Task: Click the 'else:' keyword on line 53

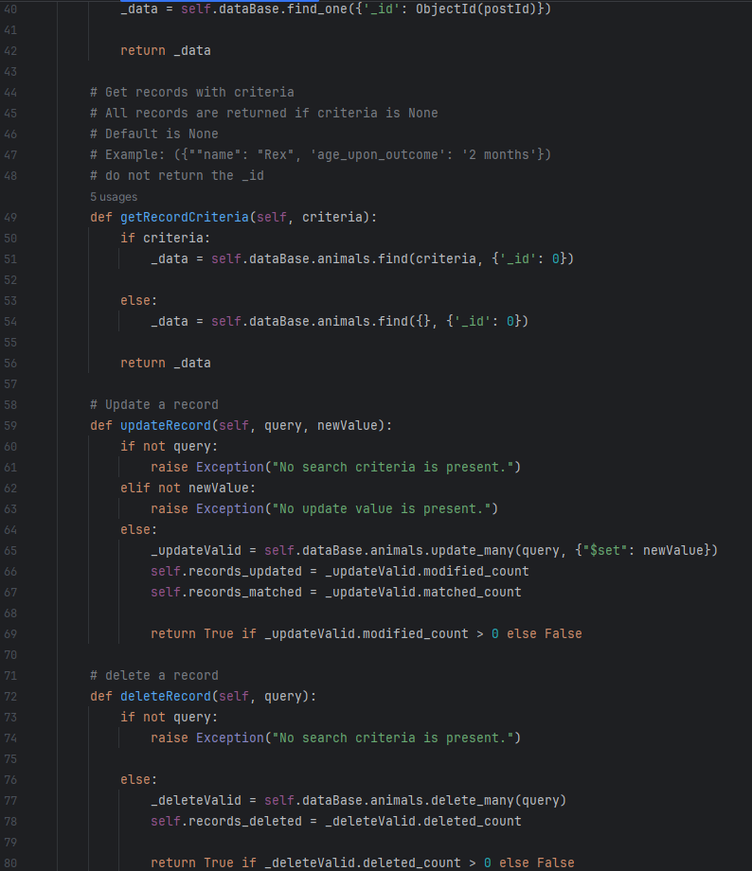Action: click(139, 300)
